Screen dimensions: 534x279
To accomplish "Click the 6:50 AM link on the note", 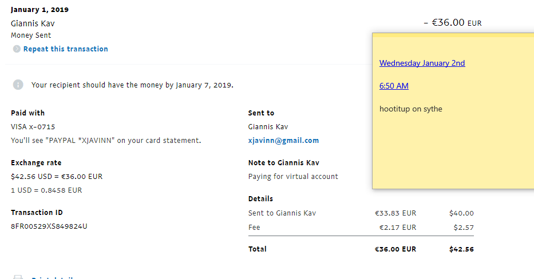I will (394, 86).
